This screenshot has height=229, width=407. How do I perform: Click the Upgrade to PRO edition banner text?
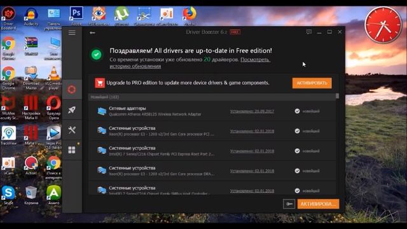click(x=188, y=83)
